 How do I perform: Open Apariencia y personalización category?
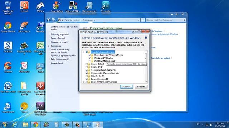tap(63, 55)
